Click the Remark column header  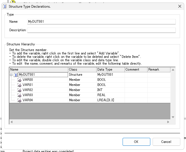159,69
